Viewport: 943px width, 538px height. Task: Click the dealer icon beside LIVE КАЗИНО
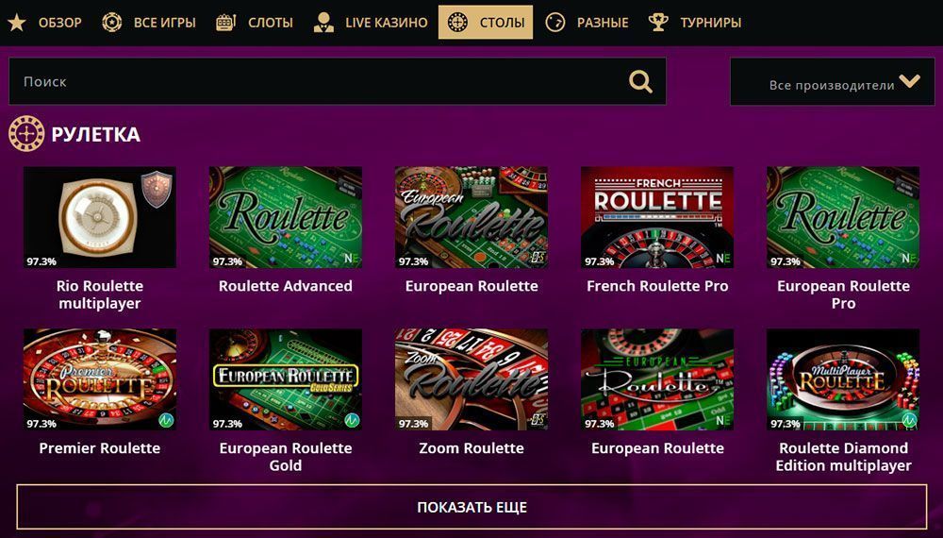323,23
